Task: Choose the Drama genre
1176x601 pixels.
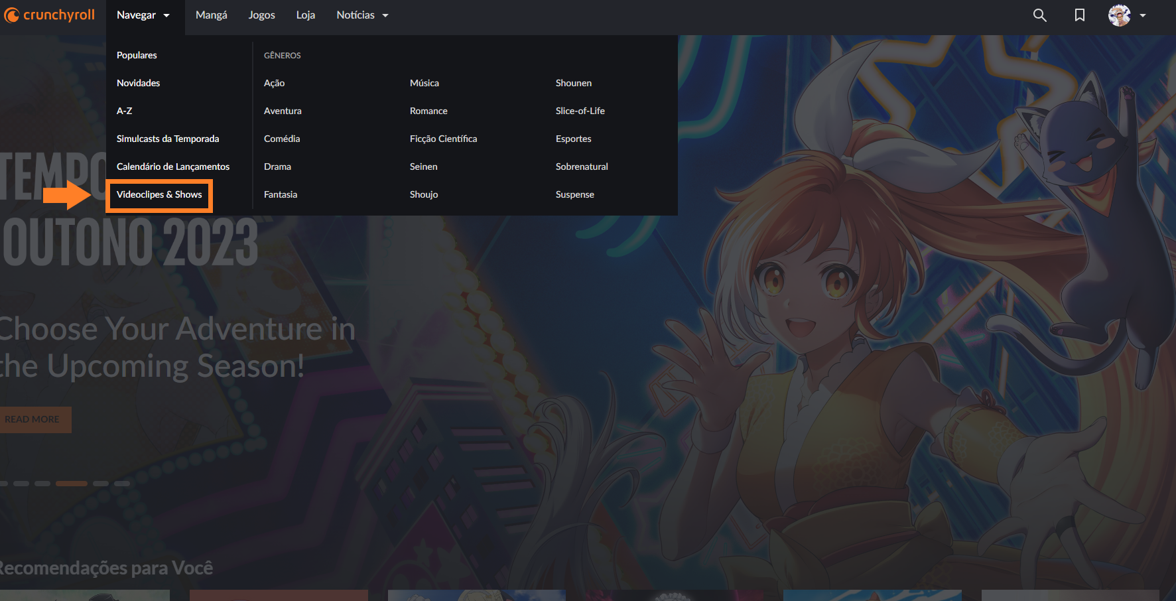Action: [277, 167]
